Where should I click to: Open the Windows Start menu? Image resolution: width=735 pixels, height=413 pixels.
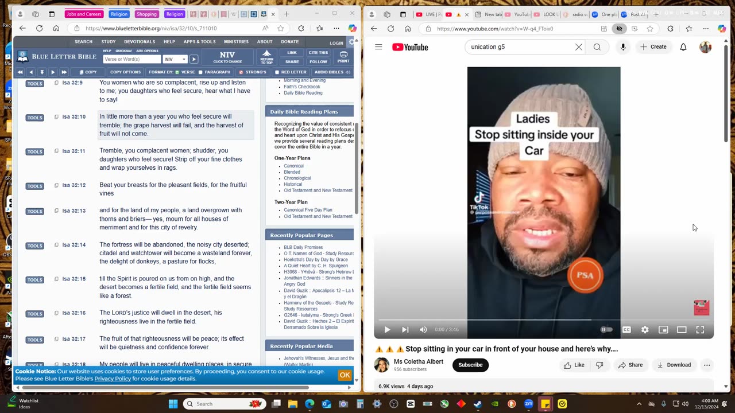(173, 404)
